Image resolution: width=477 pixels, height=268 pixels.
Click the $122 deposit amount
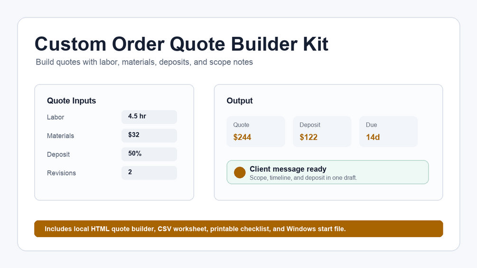(x=309, y=138)
